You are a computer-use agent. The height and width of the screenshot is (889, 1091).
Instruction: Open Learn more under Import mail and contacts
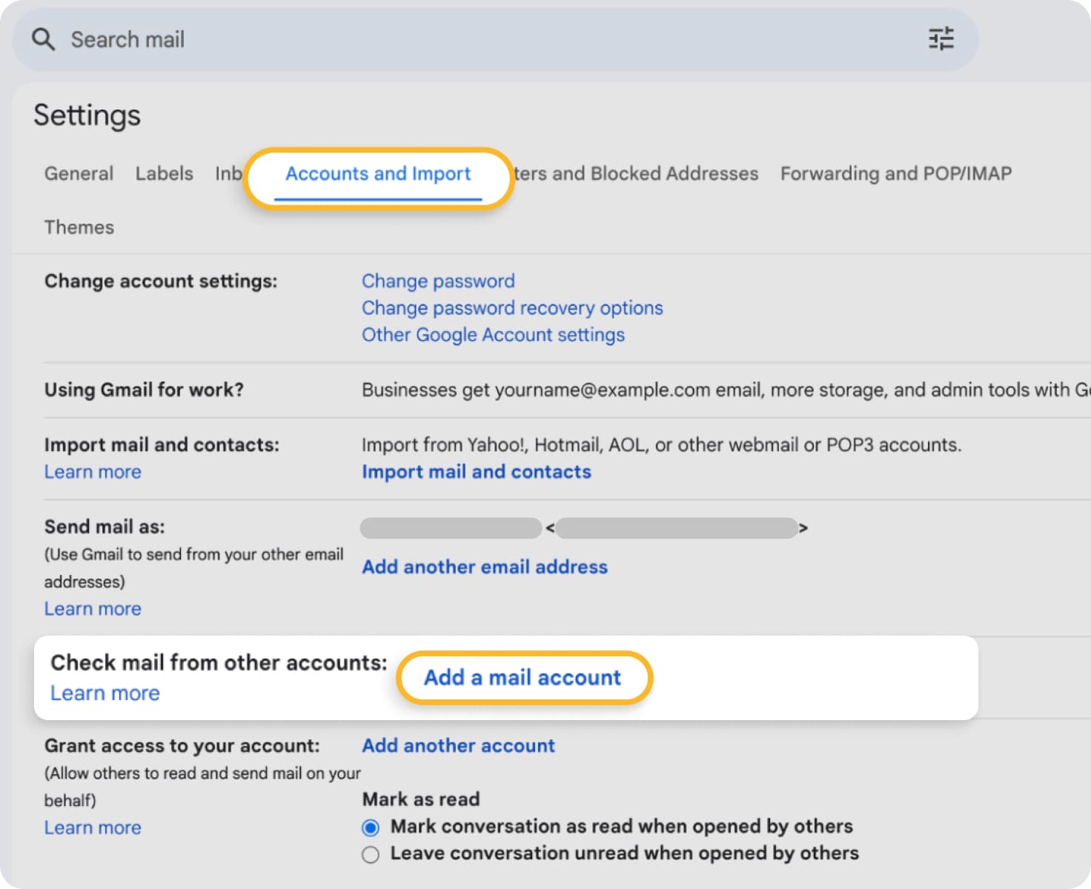(93, 472)
